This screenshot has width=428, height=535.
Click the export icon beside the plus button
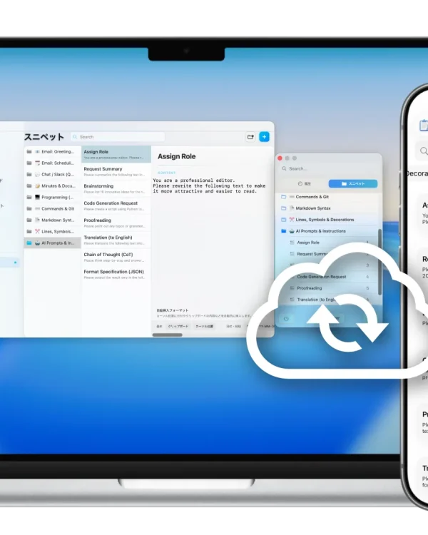click(x=250, y=137)
